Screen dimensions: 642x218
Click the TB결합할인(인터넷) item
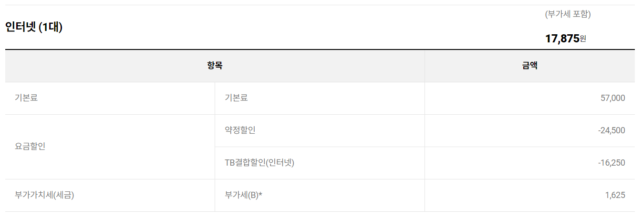259,163
